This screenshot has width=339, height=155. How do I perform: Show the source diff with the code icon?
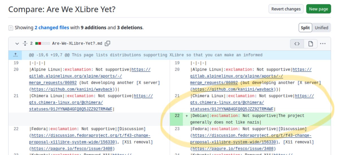coord(297,44)
